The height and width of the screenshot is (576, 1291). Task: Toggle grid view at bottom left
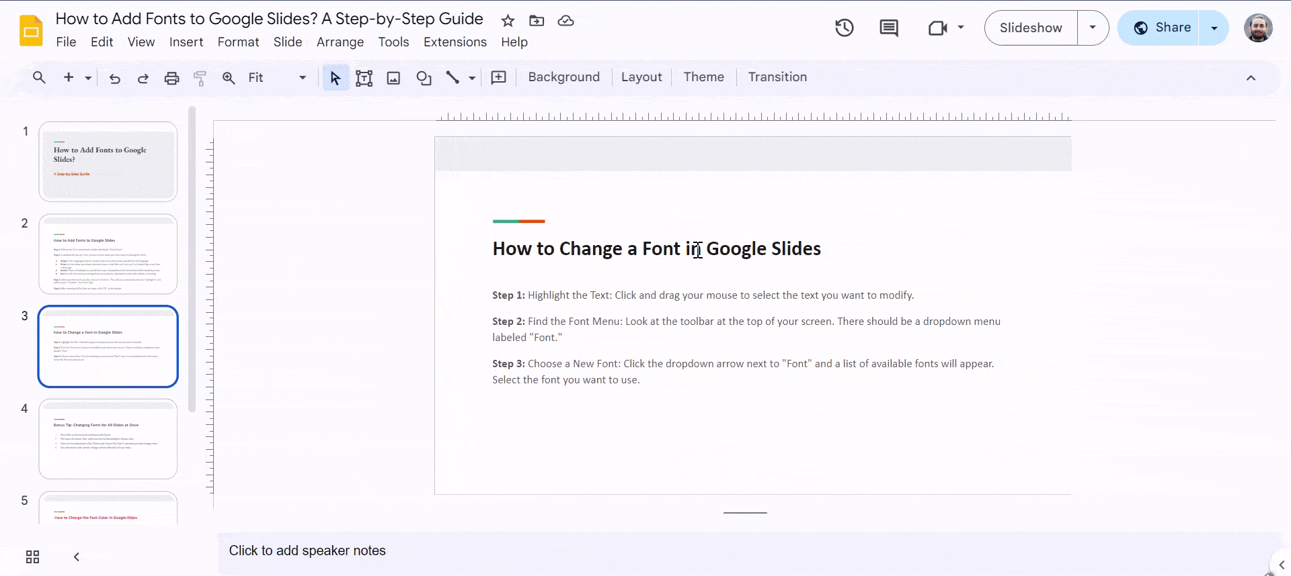point(32,557)
